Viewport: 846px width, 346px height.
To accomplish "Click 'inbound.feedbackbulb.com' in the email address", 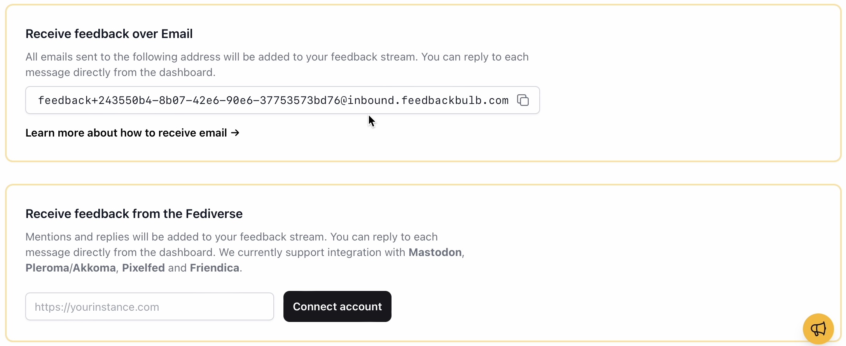I will pos(428,100).
